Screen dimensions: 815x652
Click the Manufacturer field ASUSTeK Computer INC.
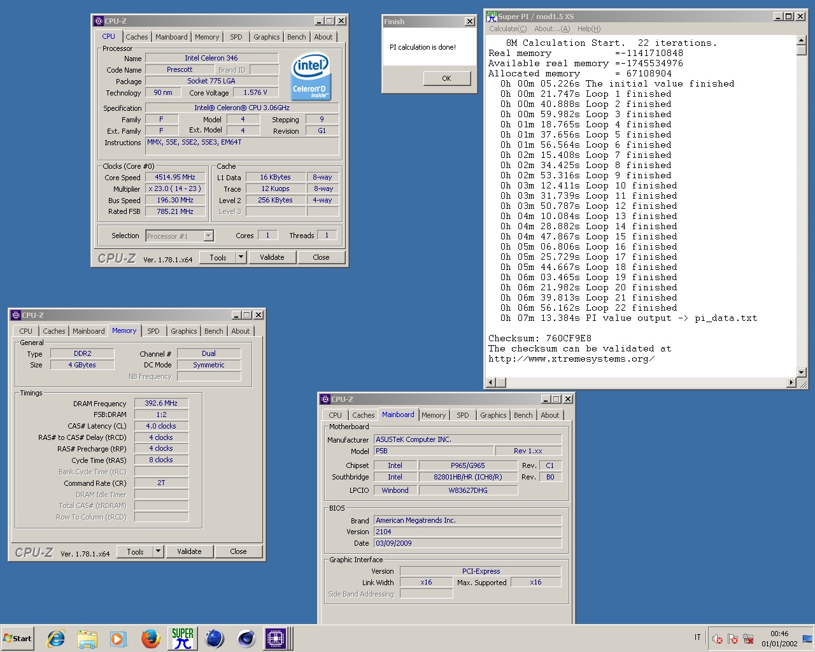click(x=467, y=439)
